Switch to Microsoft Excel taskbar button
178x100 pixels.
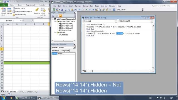(26, 98)
